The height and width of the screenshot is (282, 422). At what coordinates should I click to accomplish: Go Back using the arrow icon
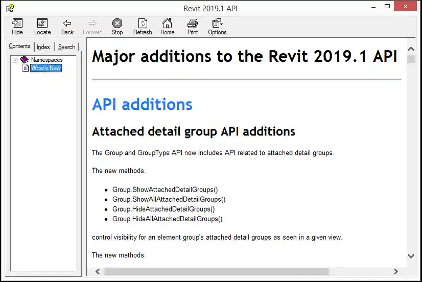click(x=67, y=24)
